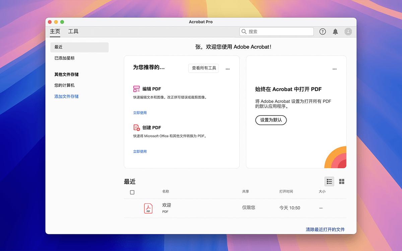Click 清除最近打开的文件 link

pyautogui.click(x=325, y=230)
